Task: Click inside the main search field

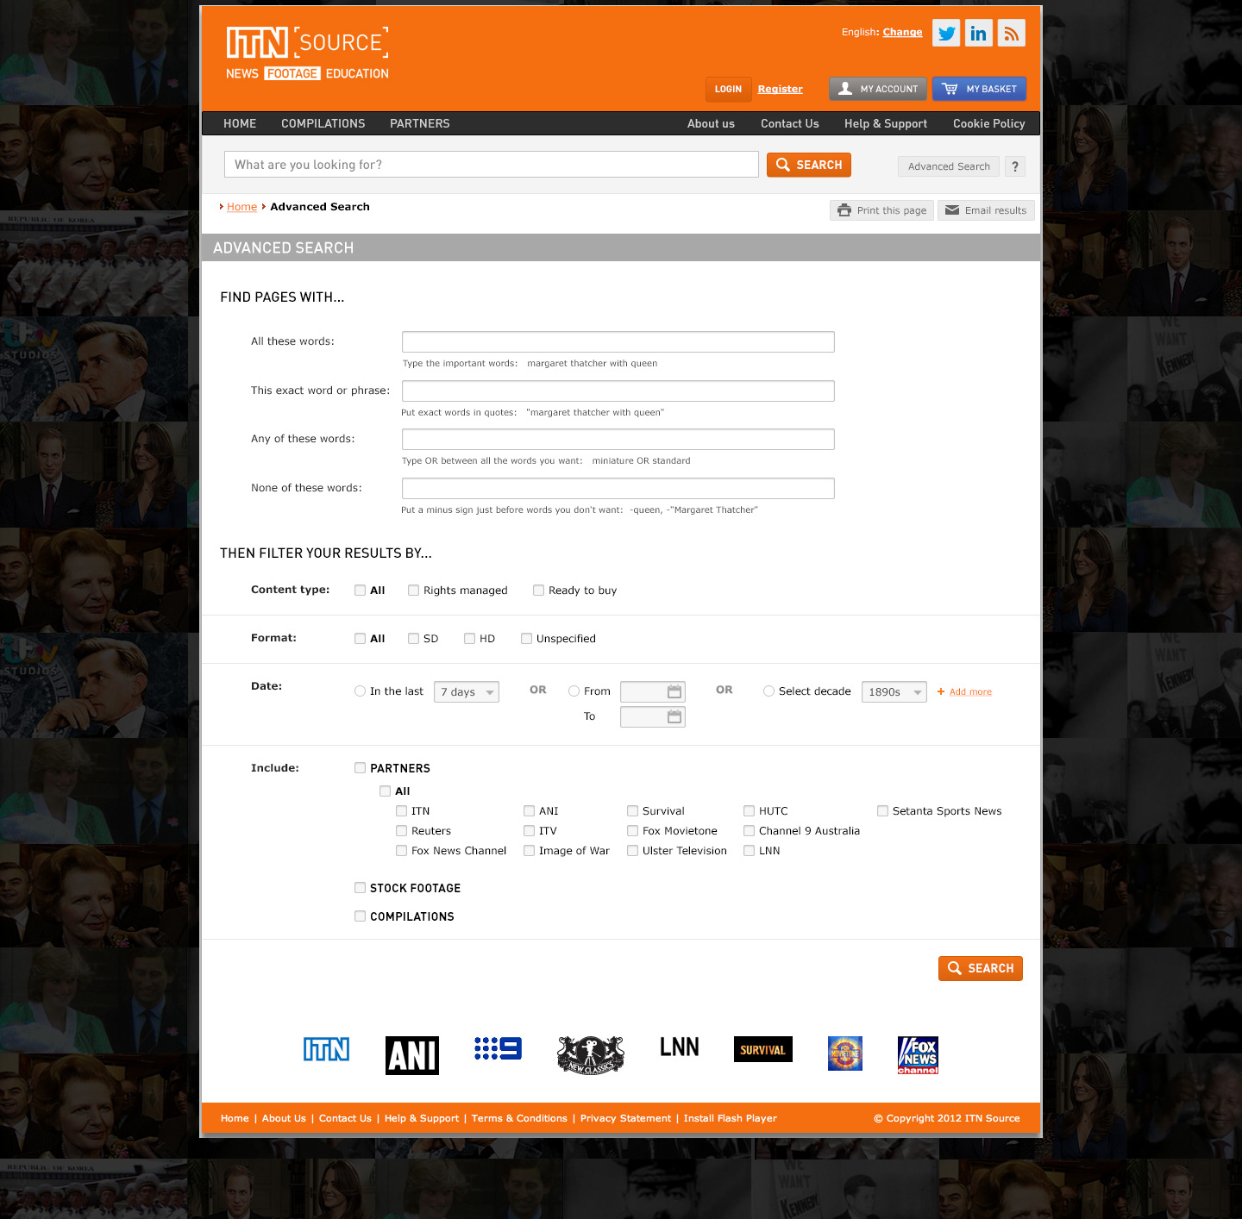Action: [491, 164]
